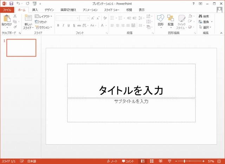
Task: Add a new slide with 新しいスライド icon
Action: pos(28,18)
